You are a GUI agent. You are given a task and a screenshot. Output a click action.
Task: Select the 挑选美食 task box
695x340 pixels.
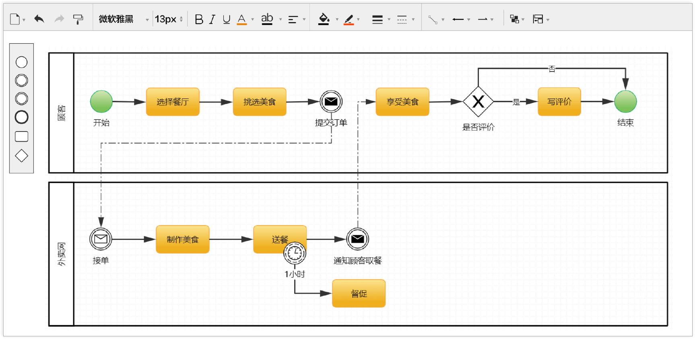click(x=260, y=102)
